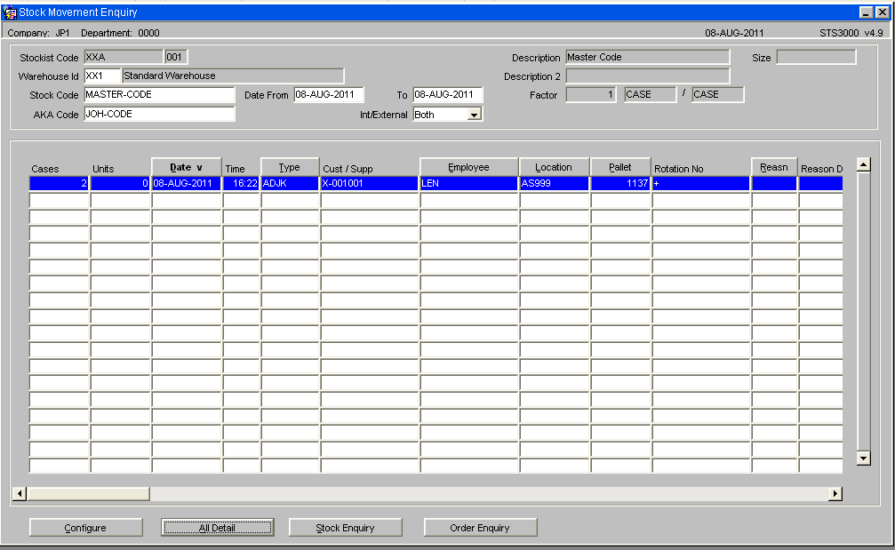Viewport: 895px width, 550px height.
Task: Select the Units cell showing 0
Action: [120, 183]
